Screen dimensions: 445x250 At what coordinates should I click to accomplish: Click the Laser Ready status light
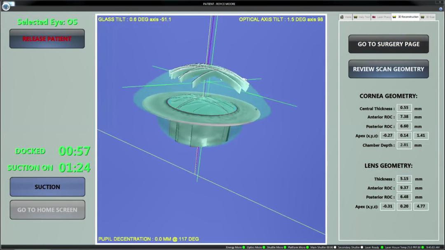382,247
